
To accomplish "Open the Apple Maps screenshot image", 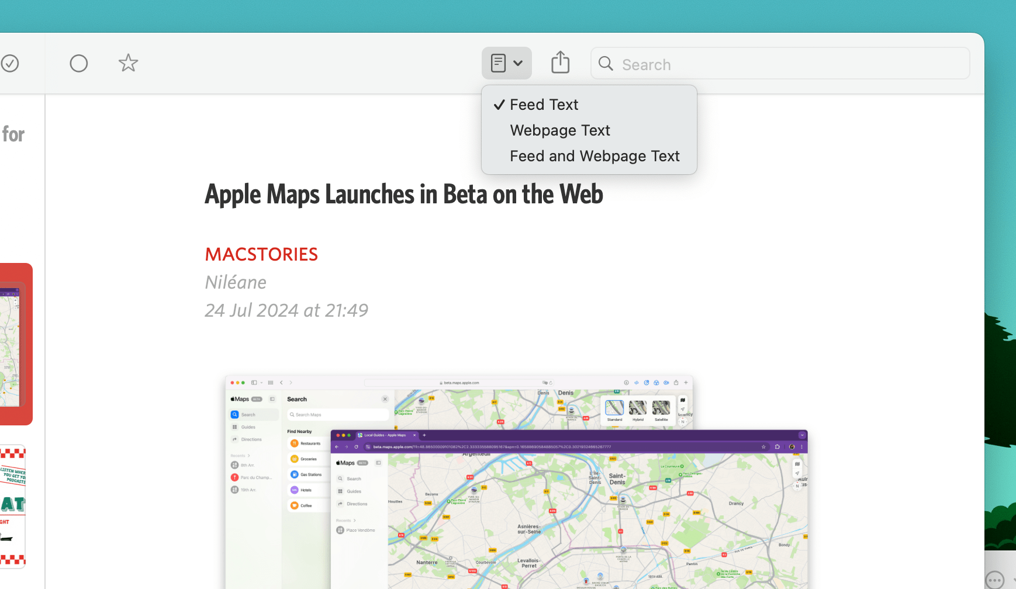I will [x=517, y=482].
